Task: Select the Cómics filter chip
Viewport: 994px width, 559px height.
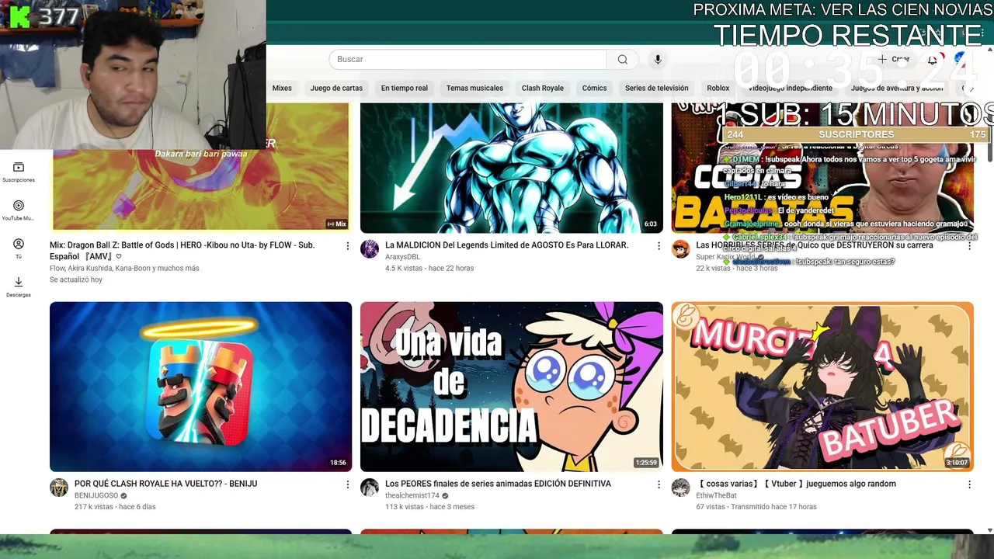Action: [x=594, y=88]
